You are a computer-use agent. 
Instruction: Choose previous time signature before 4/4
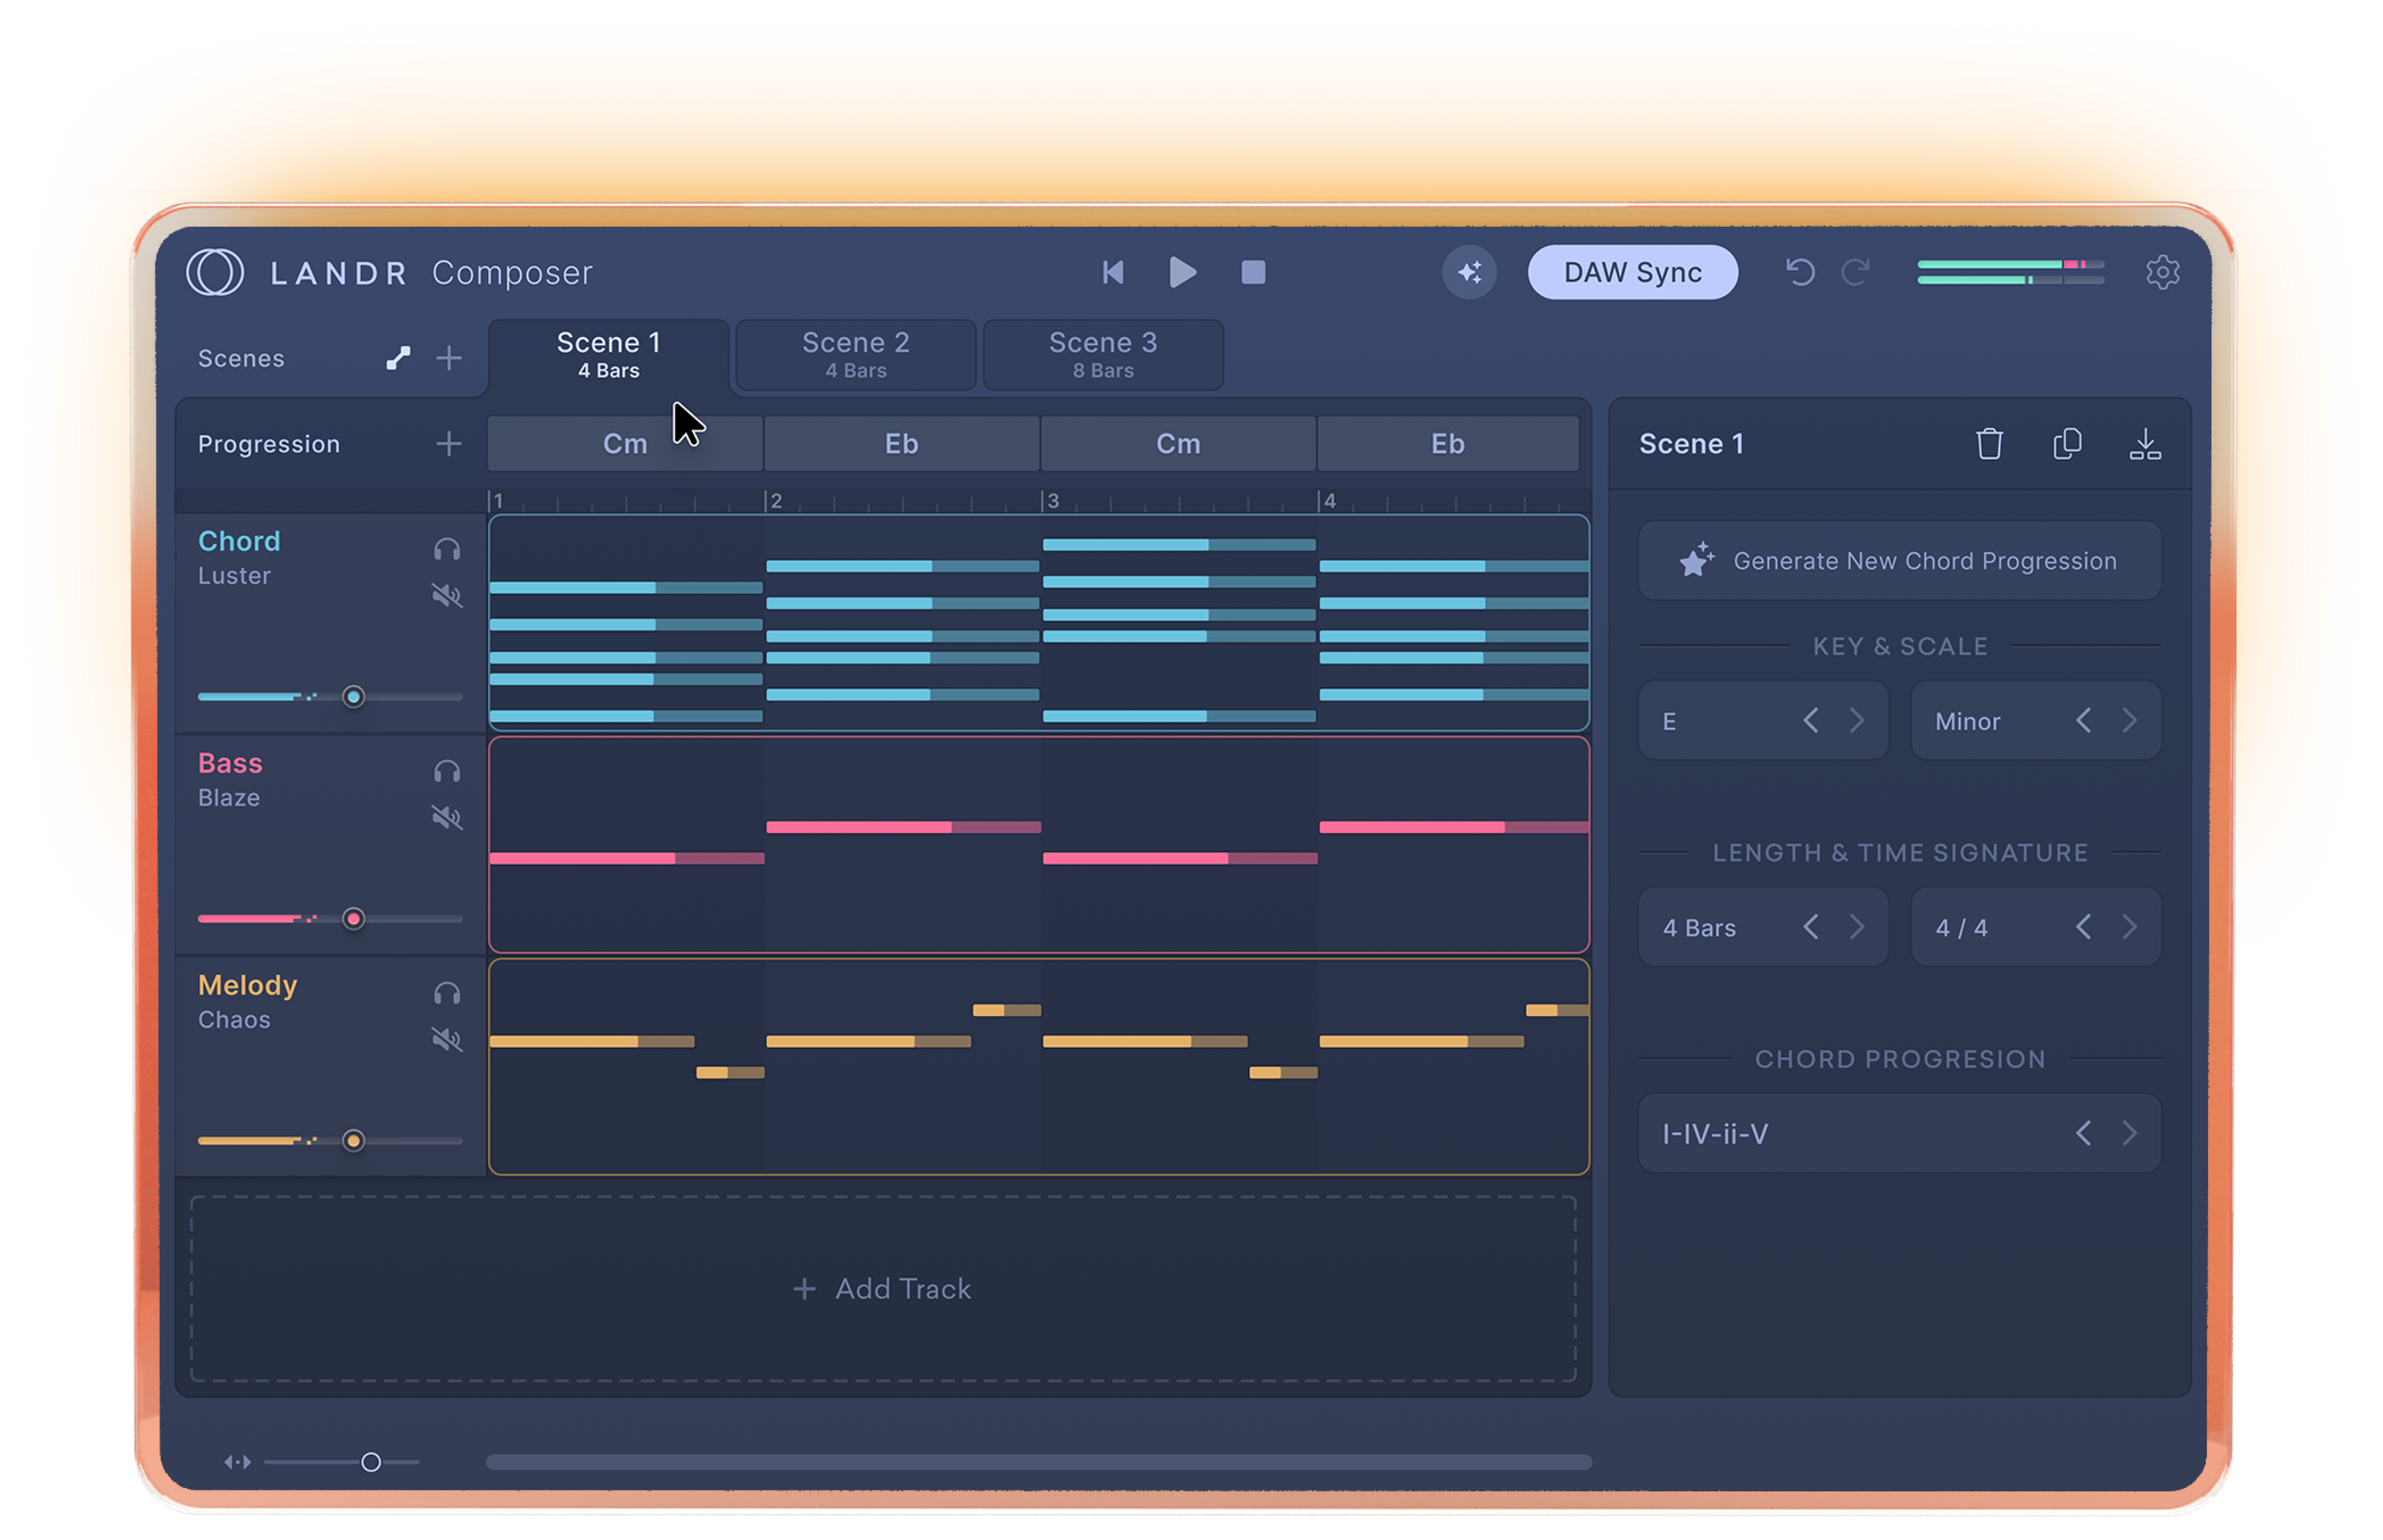(x=2083, y=927)
